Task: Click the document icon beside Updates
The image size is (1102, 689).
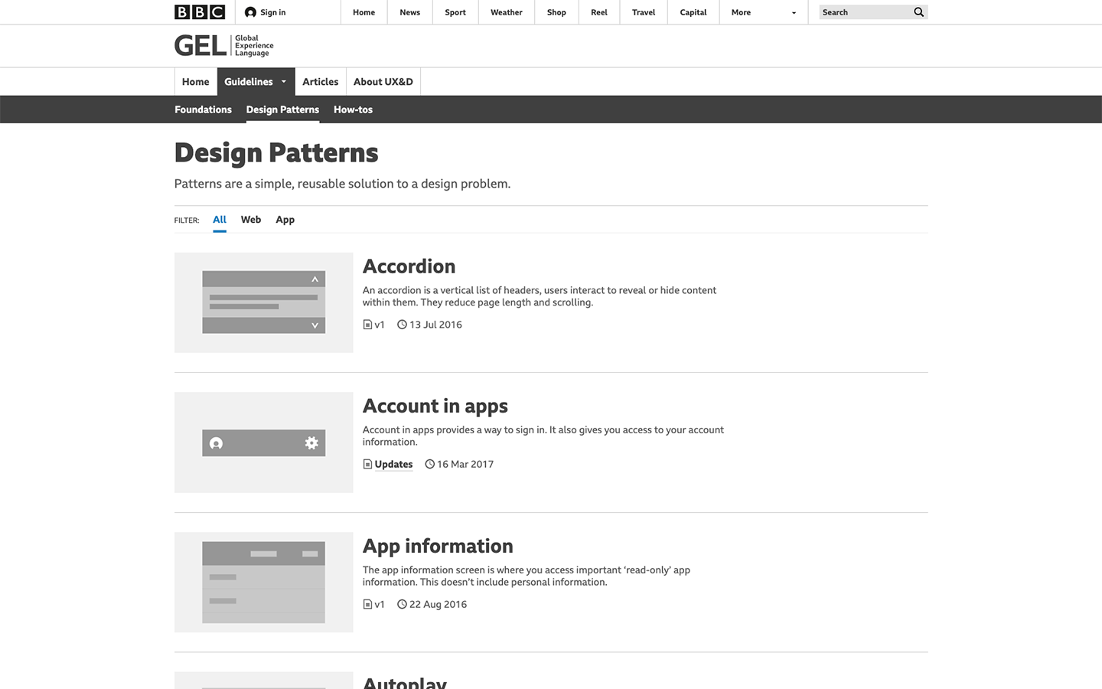Action: [367, 464]
